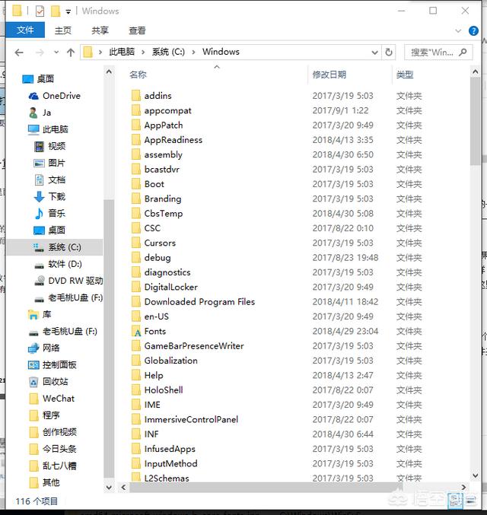This screenshot has width=487, height=515.
Task: Select the INF folder icon
Action: tap(136, 434)
